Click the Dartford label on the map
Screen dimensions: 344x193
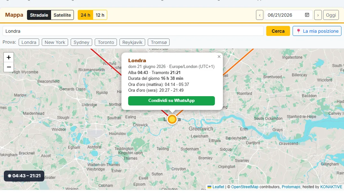[x=253, y=143]
